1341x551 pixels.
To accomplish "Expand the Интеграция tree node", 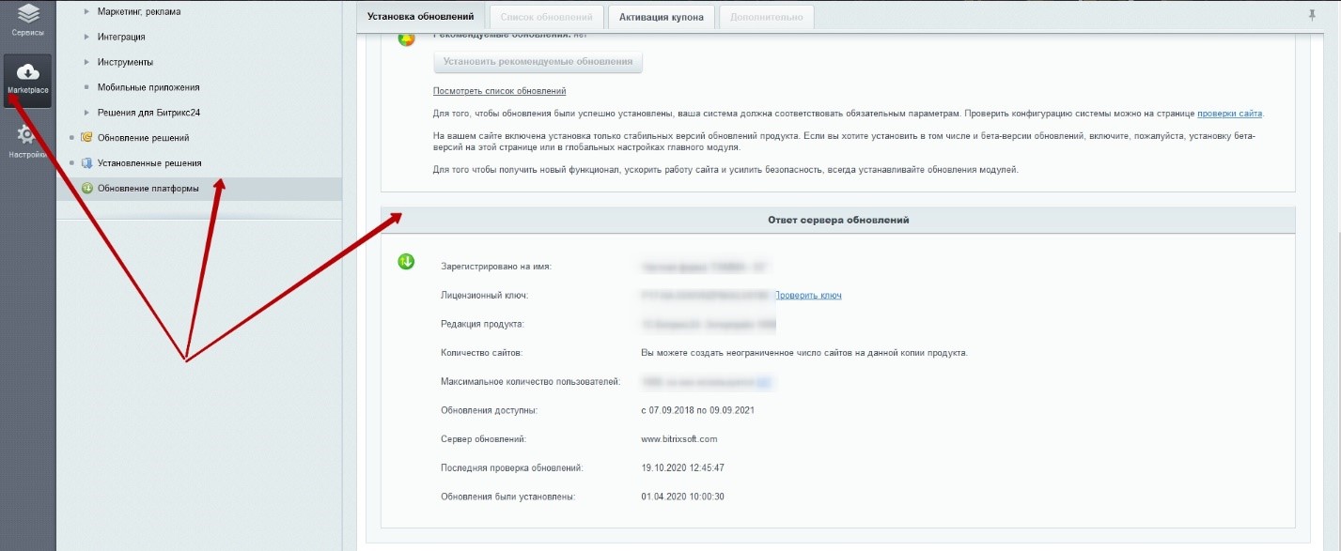I will (86, 38).
